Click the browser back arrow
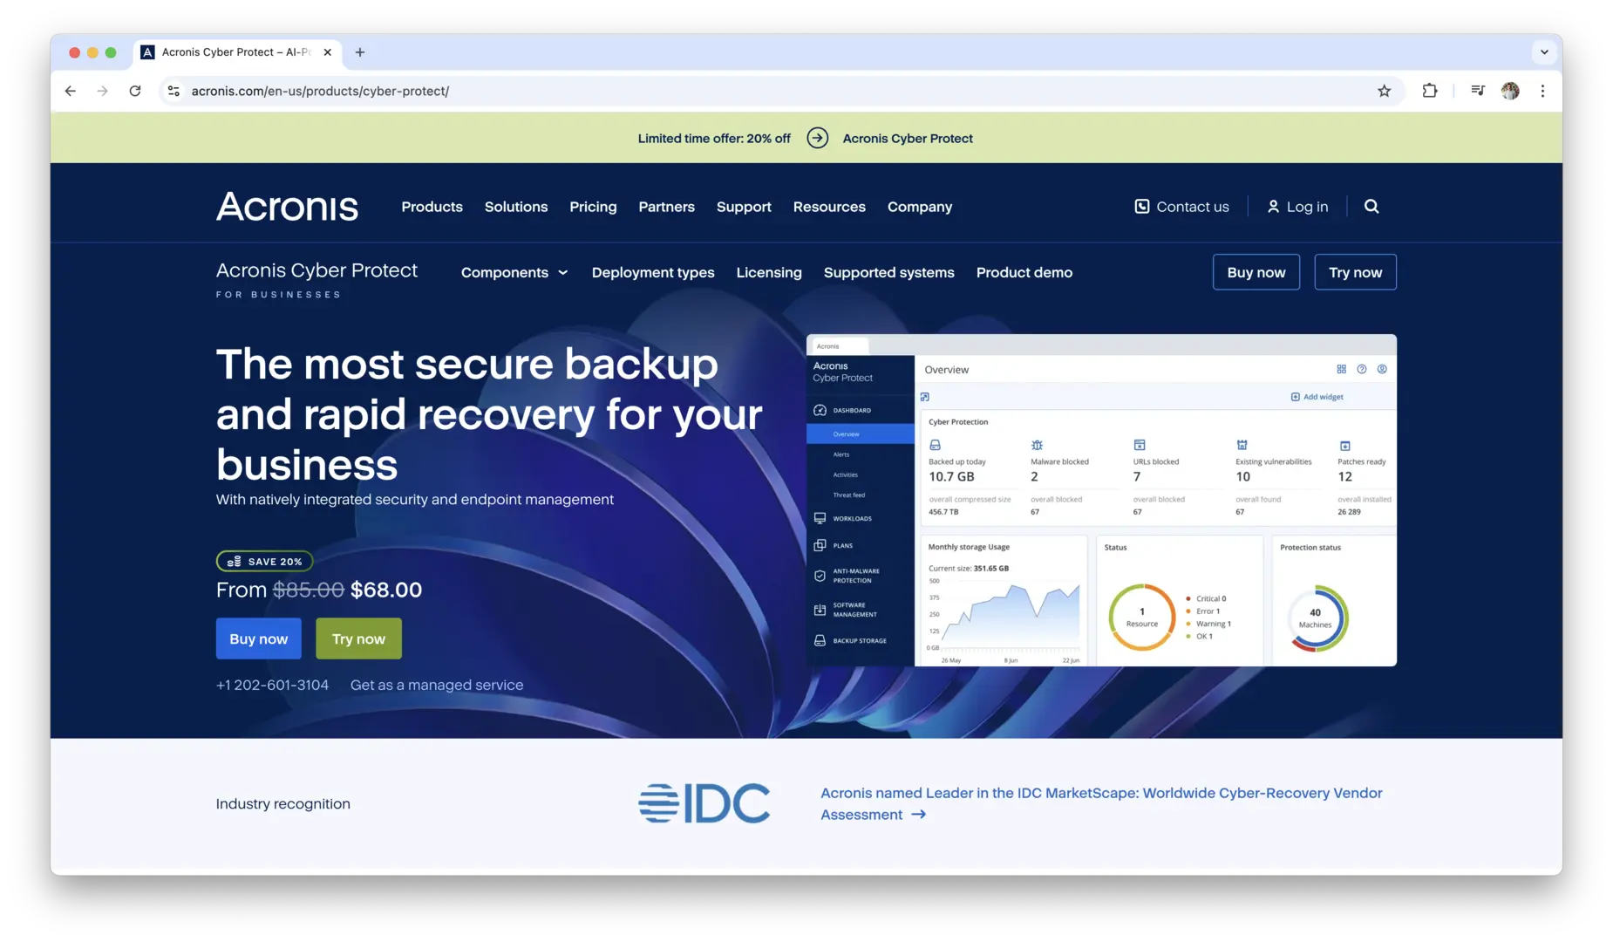Viewport: 1613px width, 942px height. pos(71,91)
